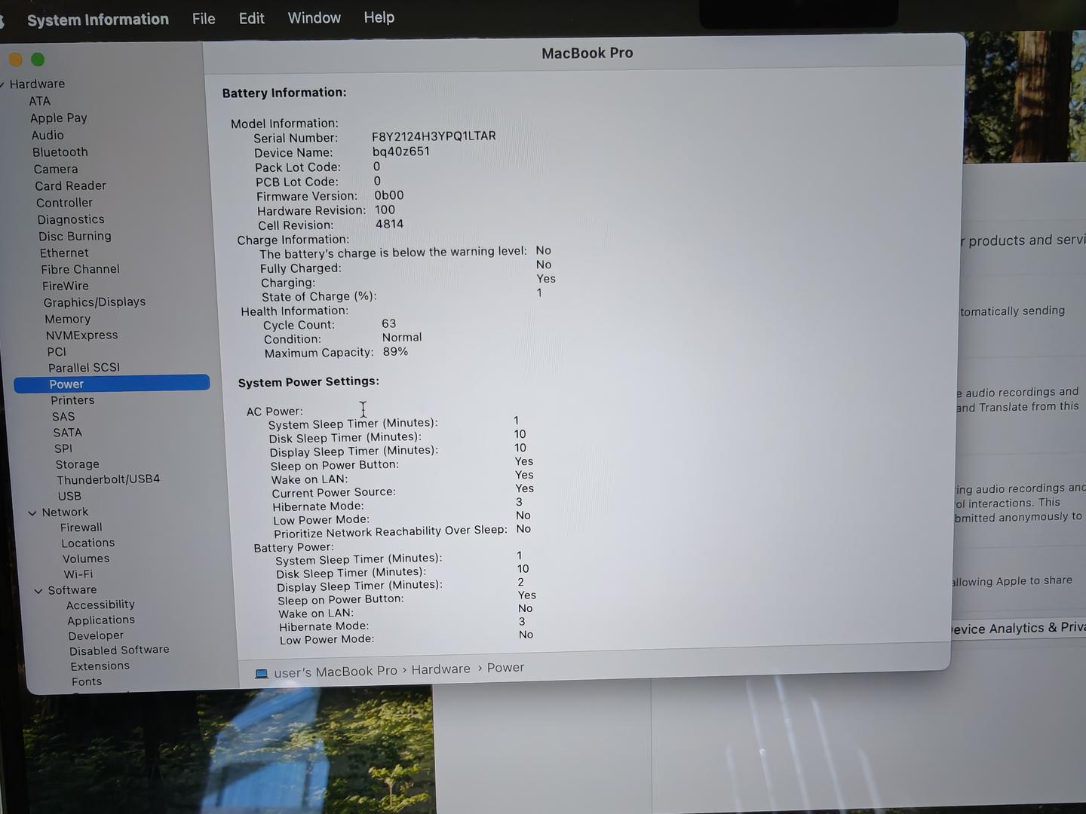Select SATA in the sidebar
The height and width of the screenshot is (814, 1086).
67,433
